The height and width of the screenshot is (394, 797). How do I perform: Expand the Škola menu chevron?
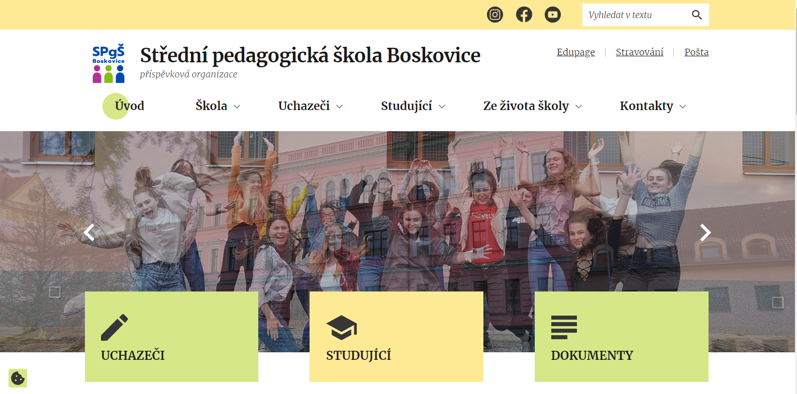237,107
